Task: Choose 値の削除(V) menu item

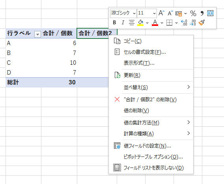Action: (151, 110)
